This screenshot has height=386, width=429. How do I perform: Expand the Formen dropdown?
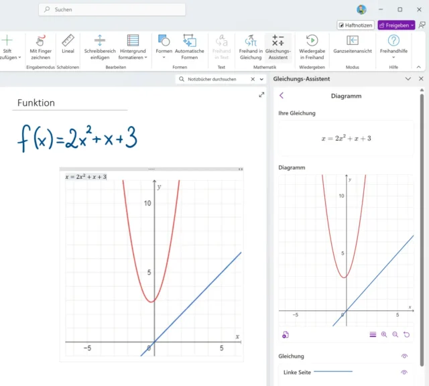(164, 58)
